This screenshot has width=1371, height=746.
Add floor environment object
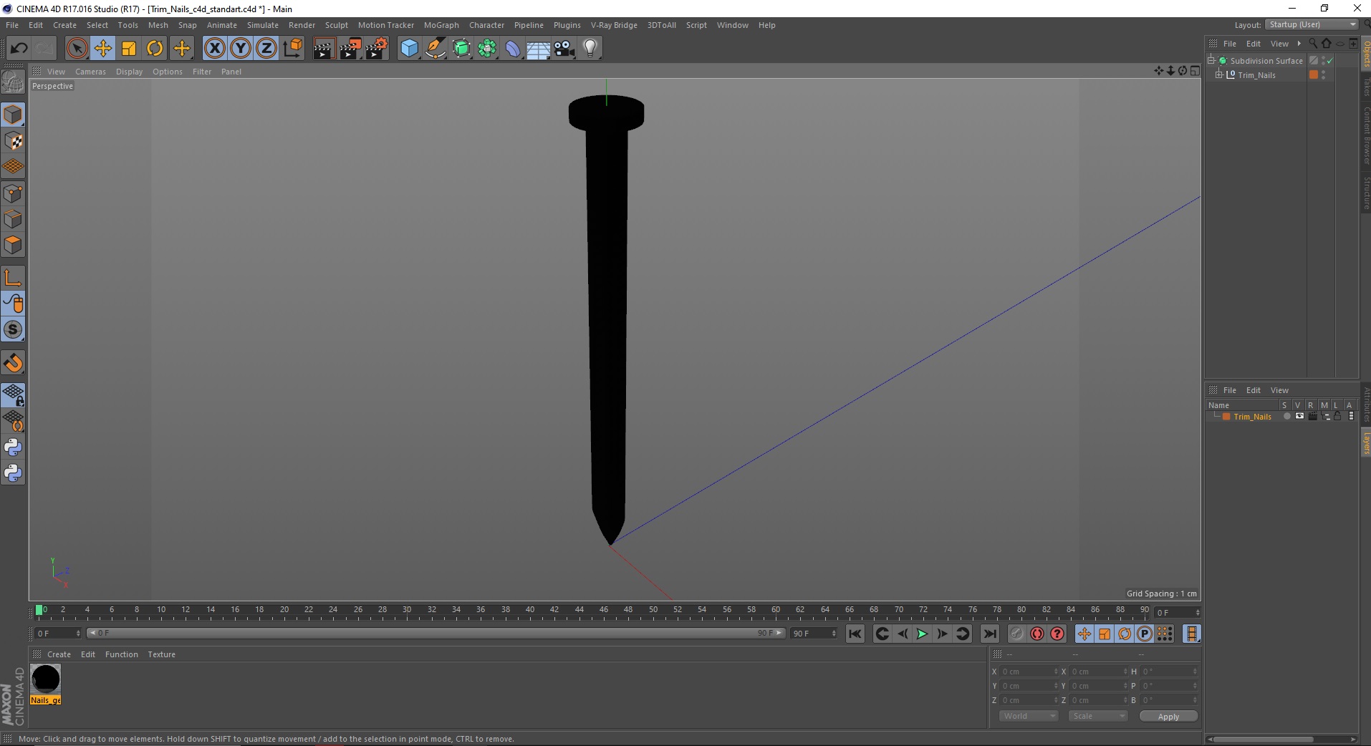(539, 48)
